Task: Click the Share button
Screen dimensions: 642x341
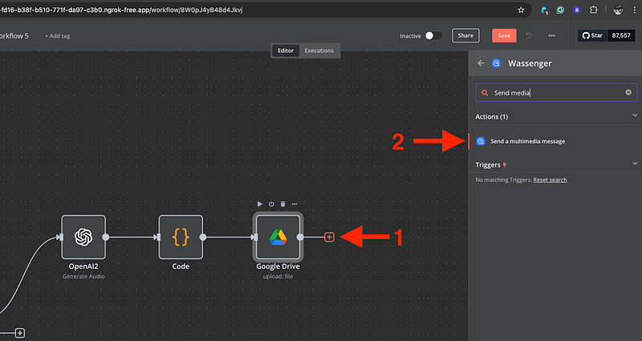Action: tap(465, 36)
